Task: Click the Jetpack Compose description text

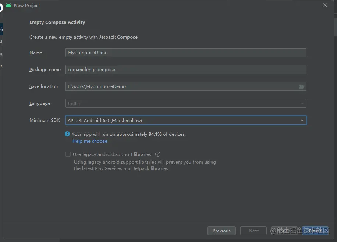Action: [84, 37]
